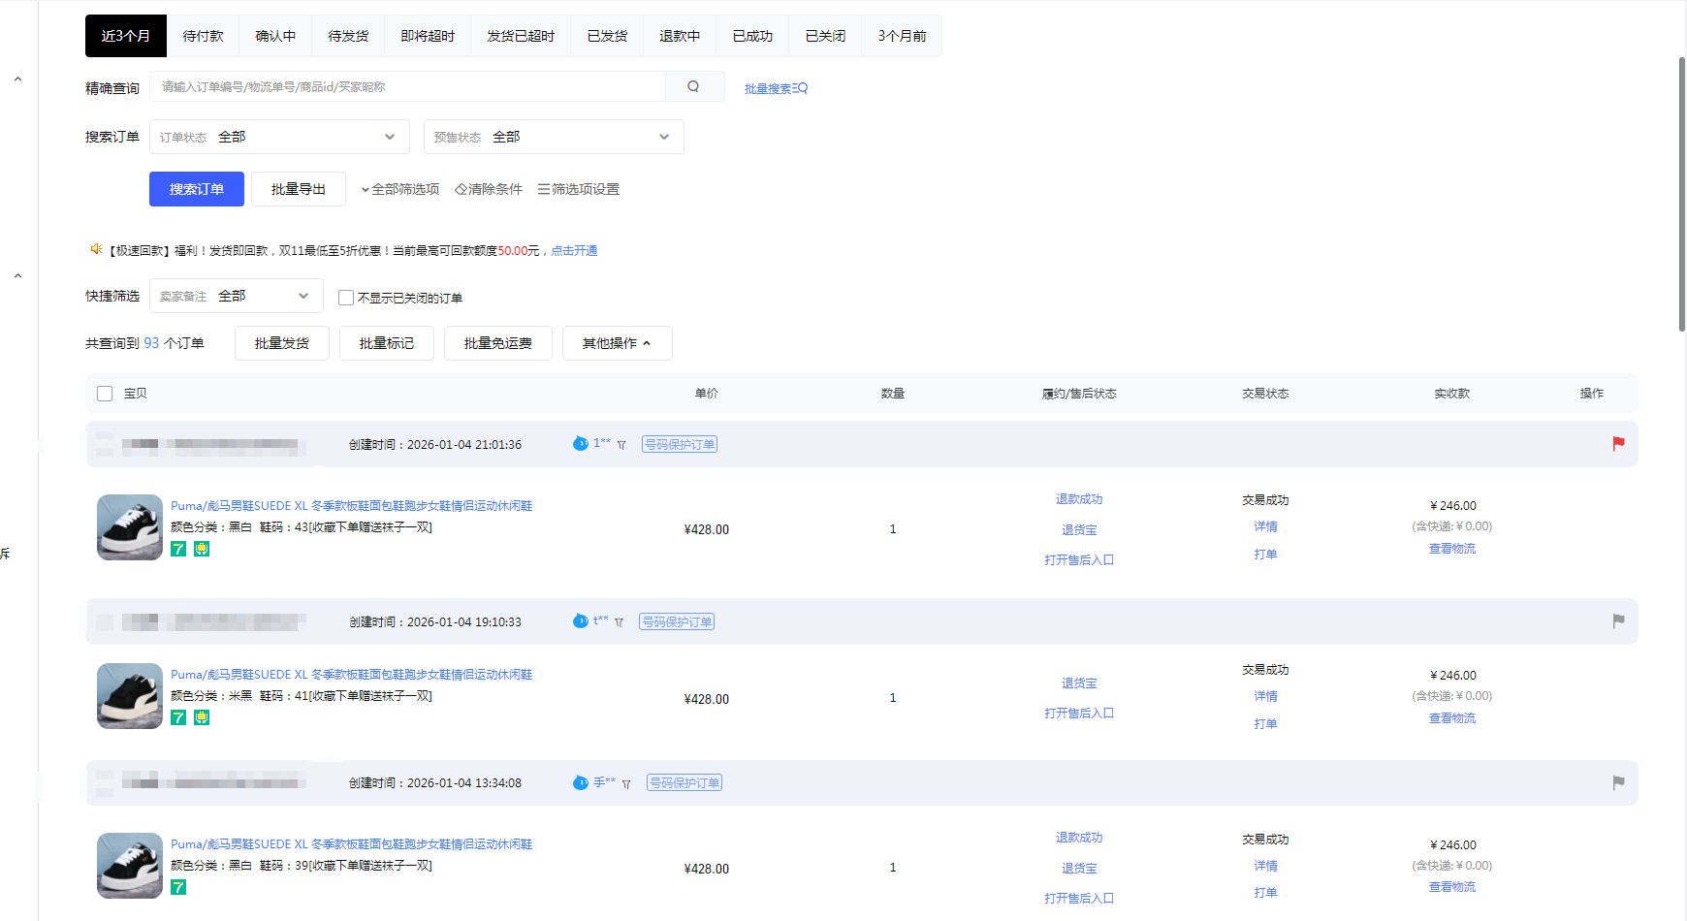Viewport: 1687px width, 921px height.
Task: Open chat icon beside buyer 1**
Action: [581, 443]
